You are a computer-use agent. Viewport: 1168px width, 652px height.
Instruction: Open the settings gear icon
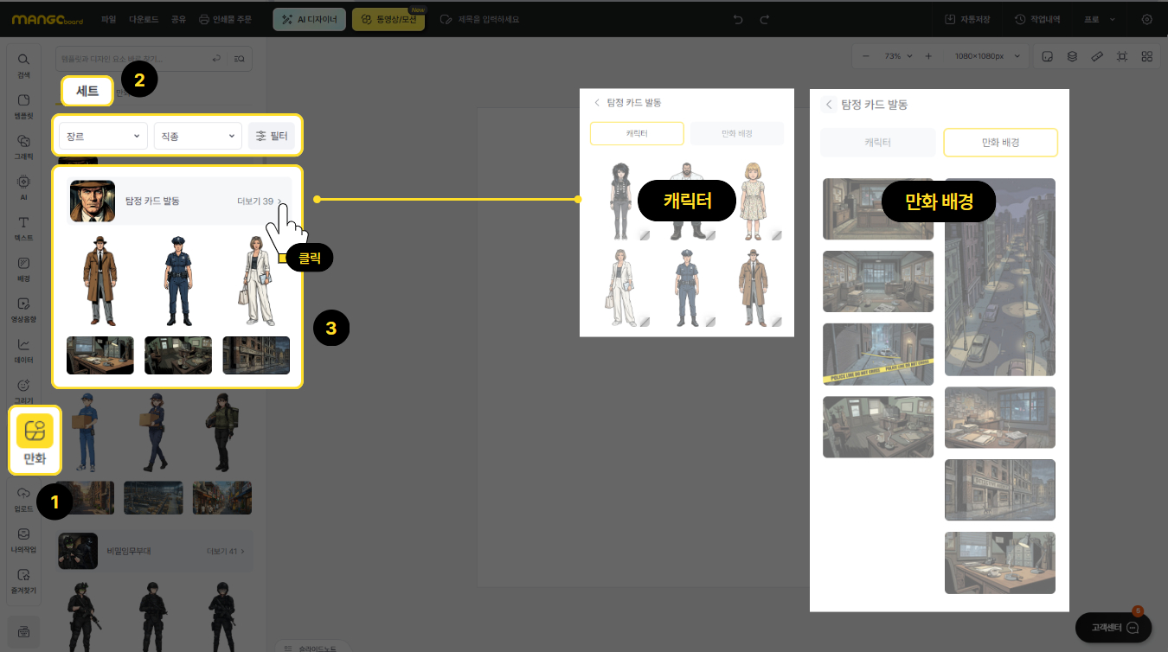(1147, 19)
